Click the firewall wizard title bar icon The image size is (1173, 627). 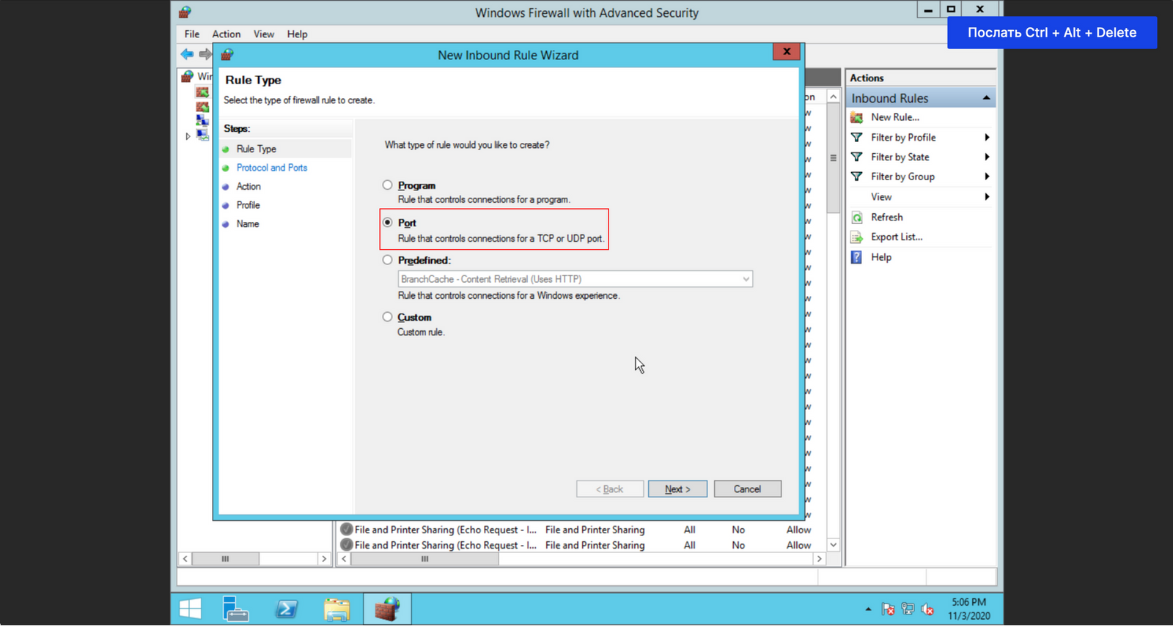227,54
